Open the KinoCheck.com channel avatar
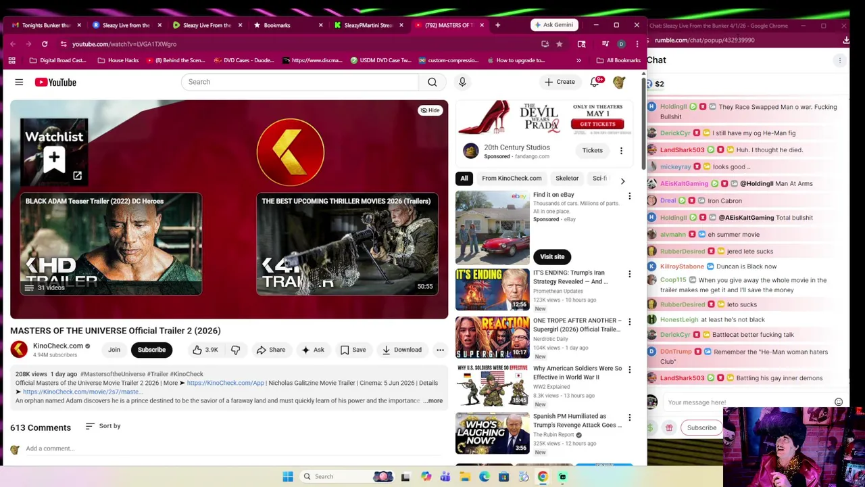 (x=19, y=349)
